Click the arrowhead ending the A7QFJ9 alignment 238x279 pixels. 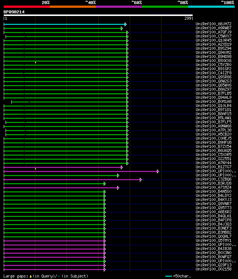128,32
